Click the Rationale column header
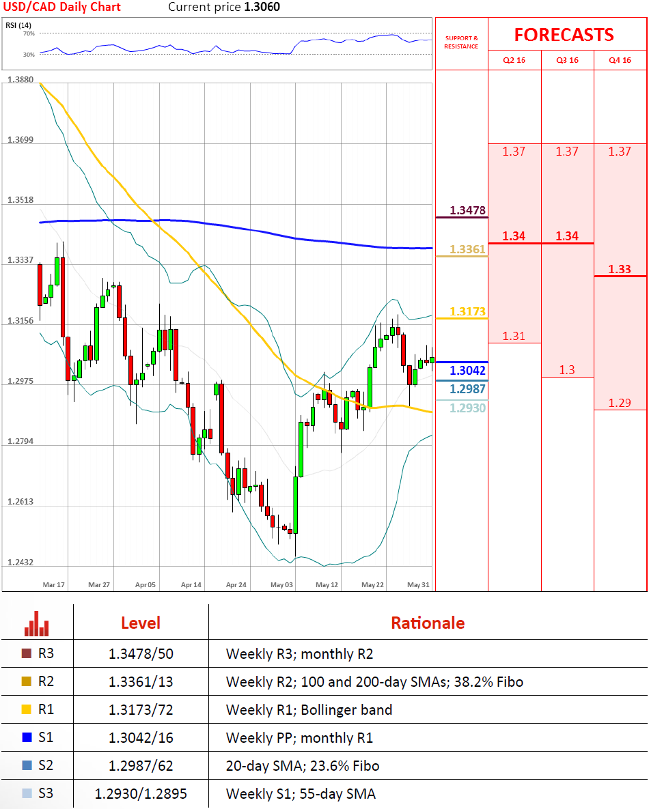This screenshot has height=809, width=649. click(x=428, y=623)
